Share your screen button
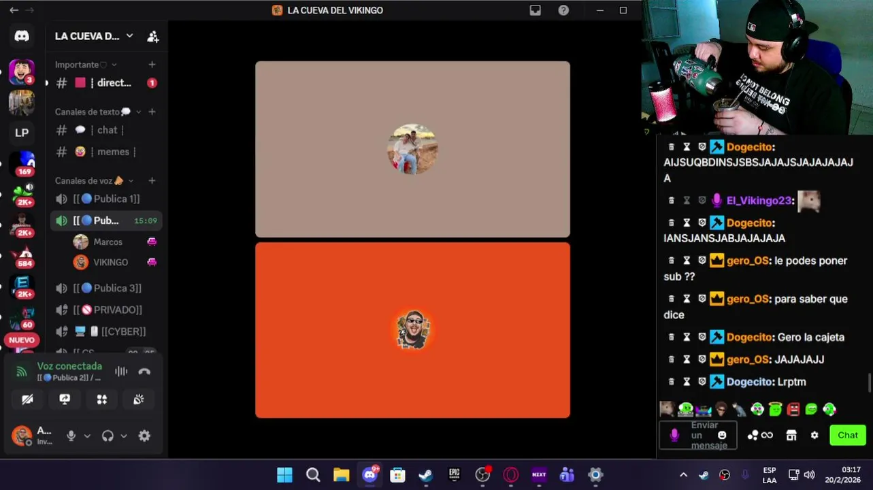873x490 pixels. [x=65, y=399]
